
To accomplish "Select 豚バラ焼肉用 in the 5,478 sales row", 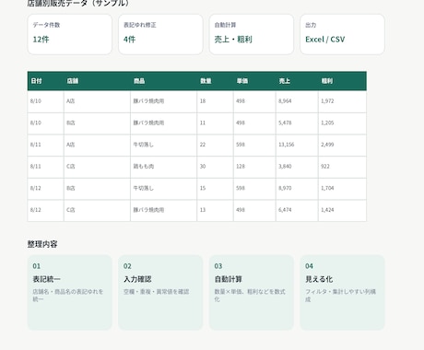I will [x=163, y=123].
